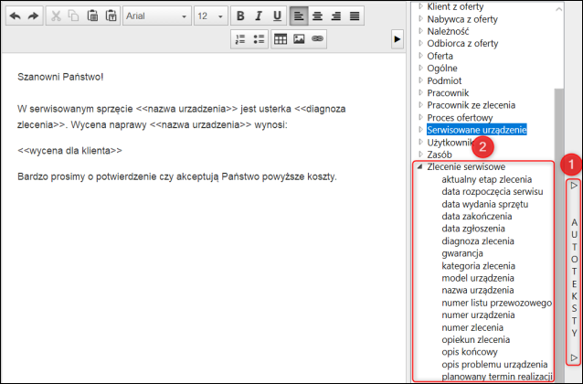The height and width of the screenshot is (384, 583).
Task: Expand the Pracownik node
Action: pyautogui.click(x=421, y=92)
